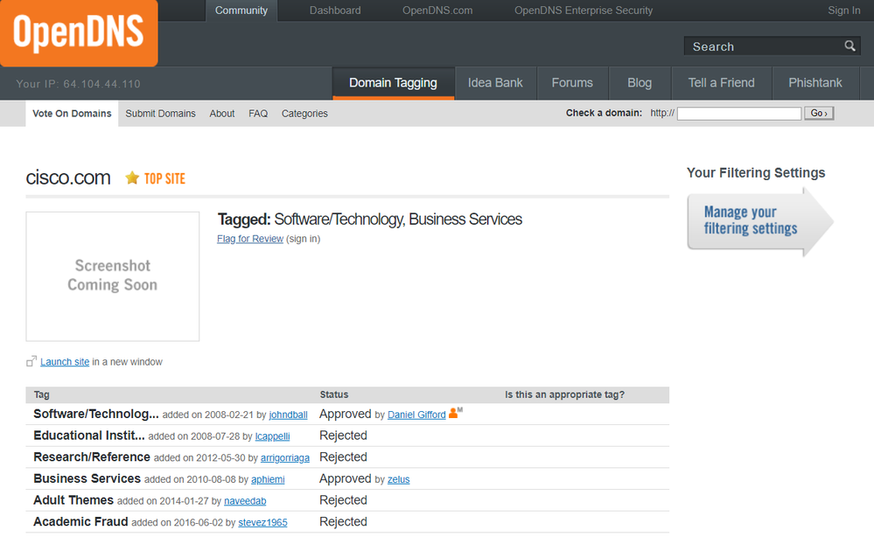Screen dimensions: 874x537
Task: Click Your IP address text
Action: coord(79,84)
